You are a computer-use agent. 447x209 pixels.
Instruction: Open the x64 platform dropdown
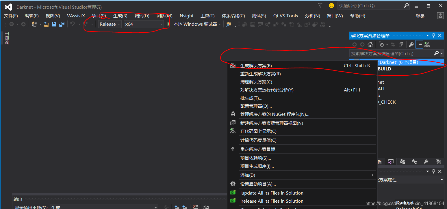[144, 24]
